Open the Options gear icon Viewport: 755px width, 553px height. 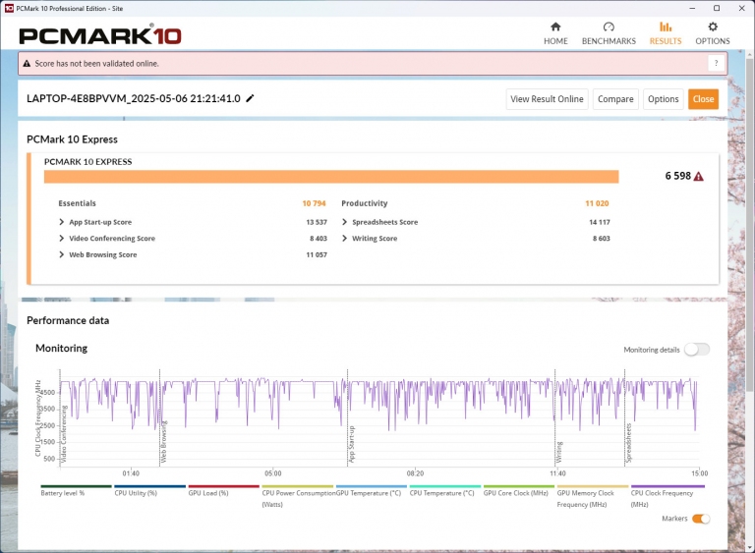(713, 27)
